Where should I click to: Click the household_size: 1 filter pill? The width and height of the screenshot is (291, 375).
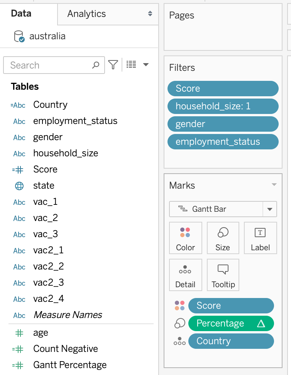point(223,106)
